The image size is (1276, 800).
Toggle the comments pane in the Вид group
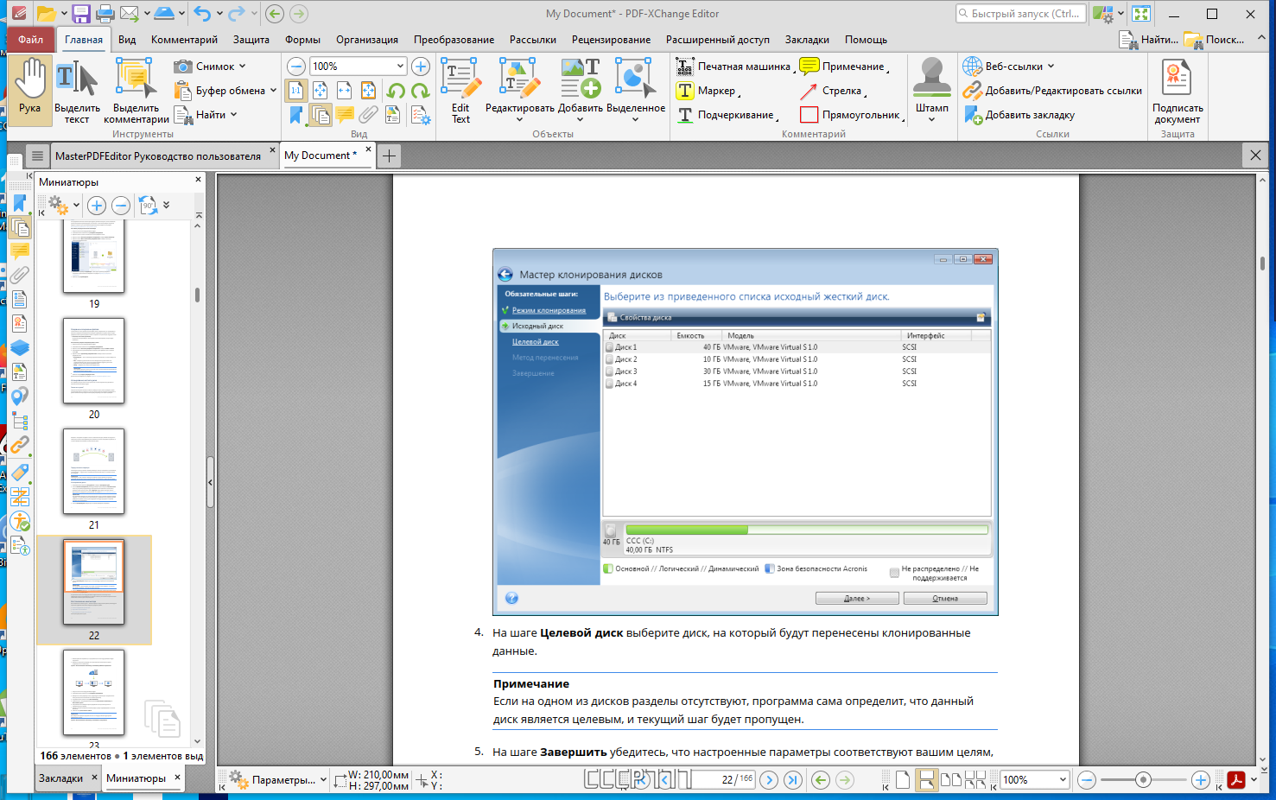click(x=344, y=115)
